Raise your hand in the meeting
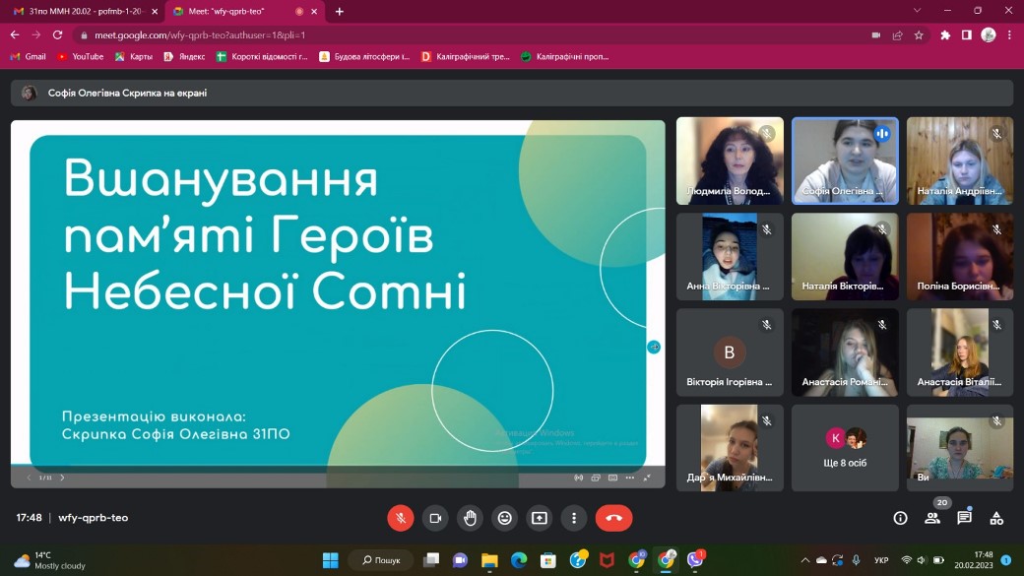 tap(470, 518)
